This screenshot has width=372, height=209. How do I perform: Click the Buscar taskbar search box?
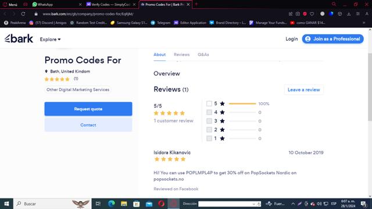(52, 204)
